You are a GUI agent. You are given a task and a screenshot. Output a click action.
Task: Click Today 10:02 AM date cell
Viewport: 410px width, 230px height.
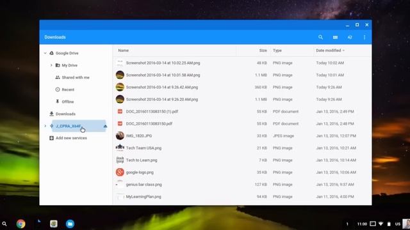pyautogui.click(x=330, y=63)
